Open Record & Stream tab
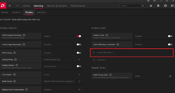Image resolution: width=175 pixels, height=93 pixels. (x=57, y=6)
